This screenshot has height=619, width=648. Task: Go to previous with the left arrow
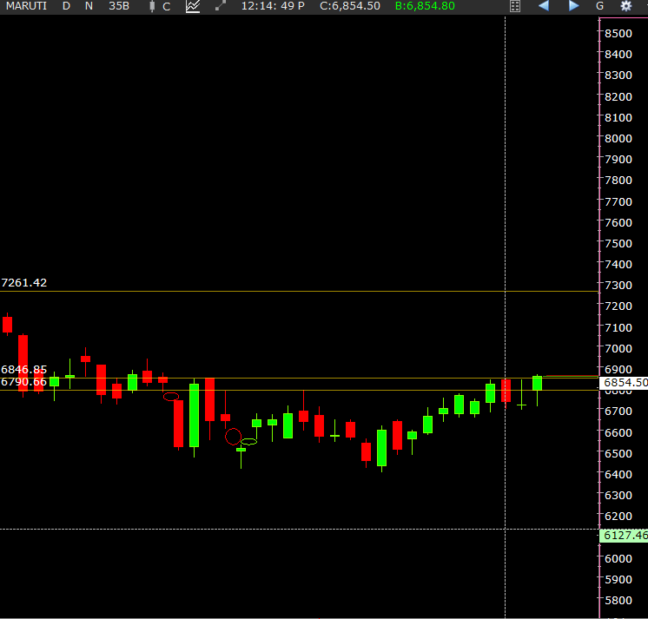point(544,6)
